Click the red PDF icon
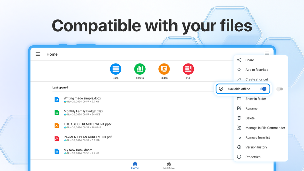The image size is (304, 171). click(188, 69)
